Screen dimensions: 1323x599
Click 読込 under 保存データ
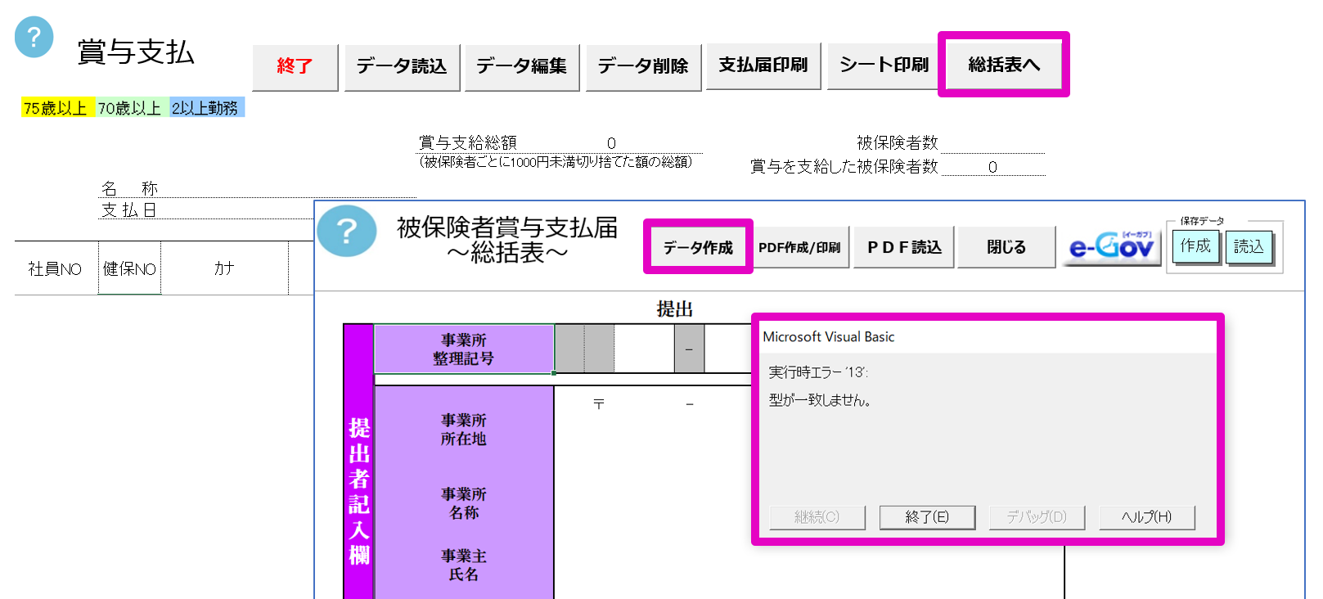click(x=1249, y=246)
